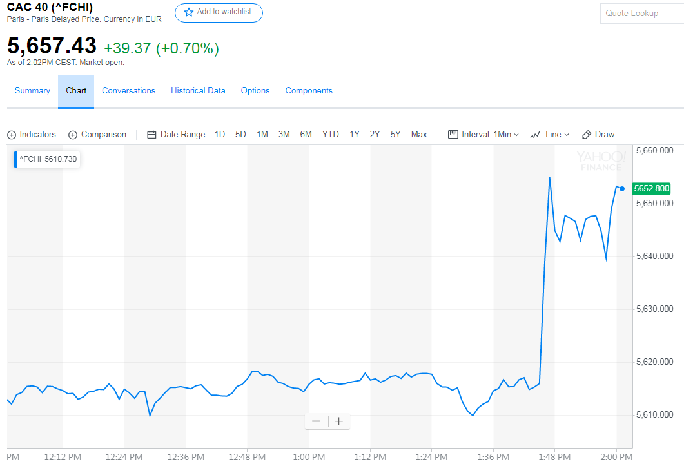Expand the 1Min interval dropdown

506,135
